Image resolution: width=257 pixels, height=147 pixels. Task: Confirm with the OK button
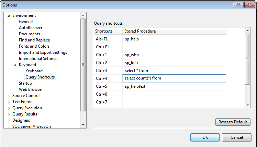tap(205, 137)
